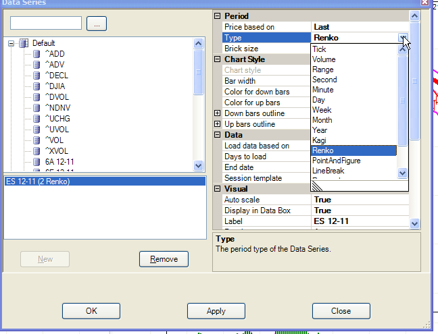Click the ellipsis browse button beside search field
The width and height of the screenshot is (438, 334).
(x=97, y=24)
